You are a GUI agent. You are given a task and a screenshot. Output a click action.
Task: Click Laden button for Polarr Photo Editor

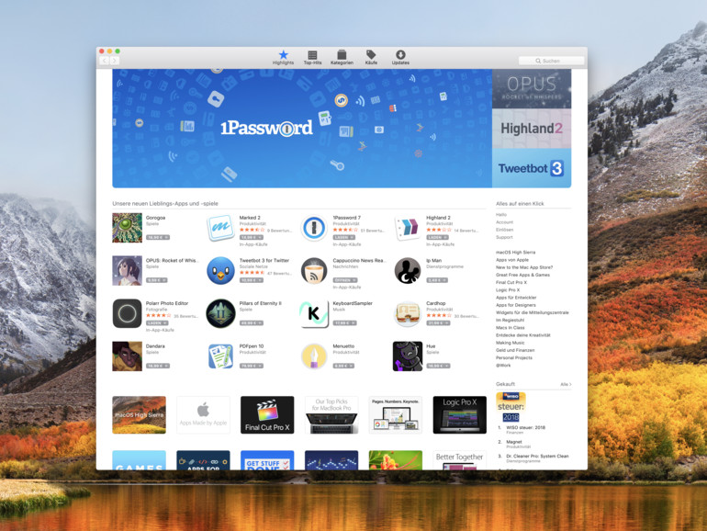157,323
